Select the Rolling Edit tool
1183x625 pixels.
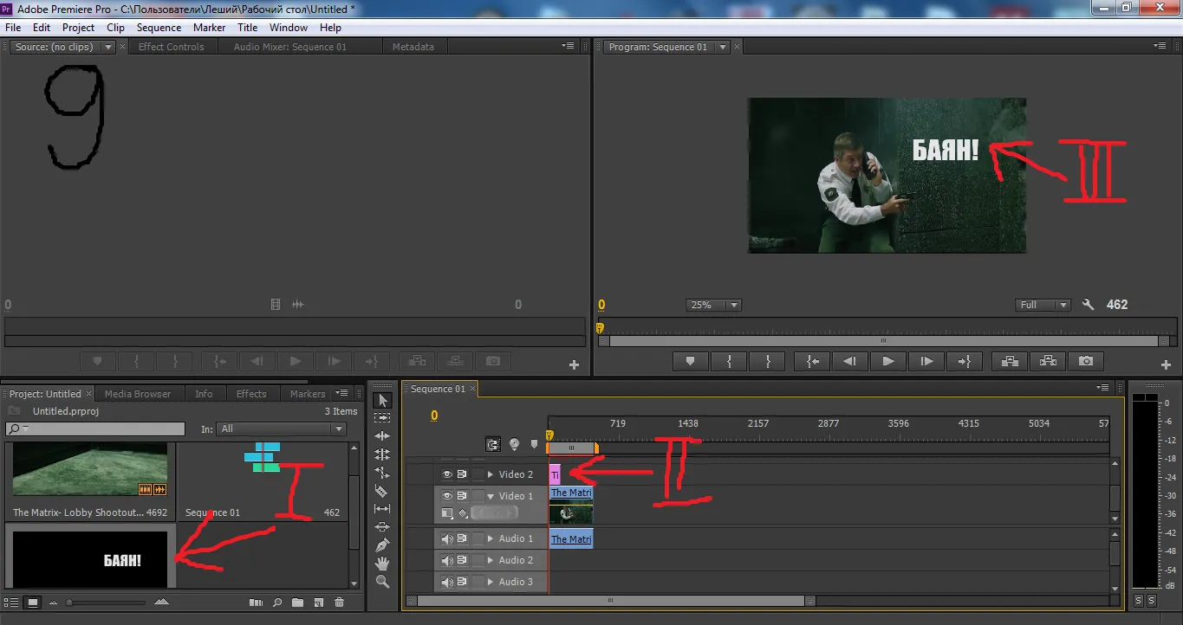point(383,454)
